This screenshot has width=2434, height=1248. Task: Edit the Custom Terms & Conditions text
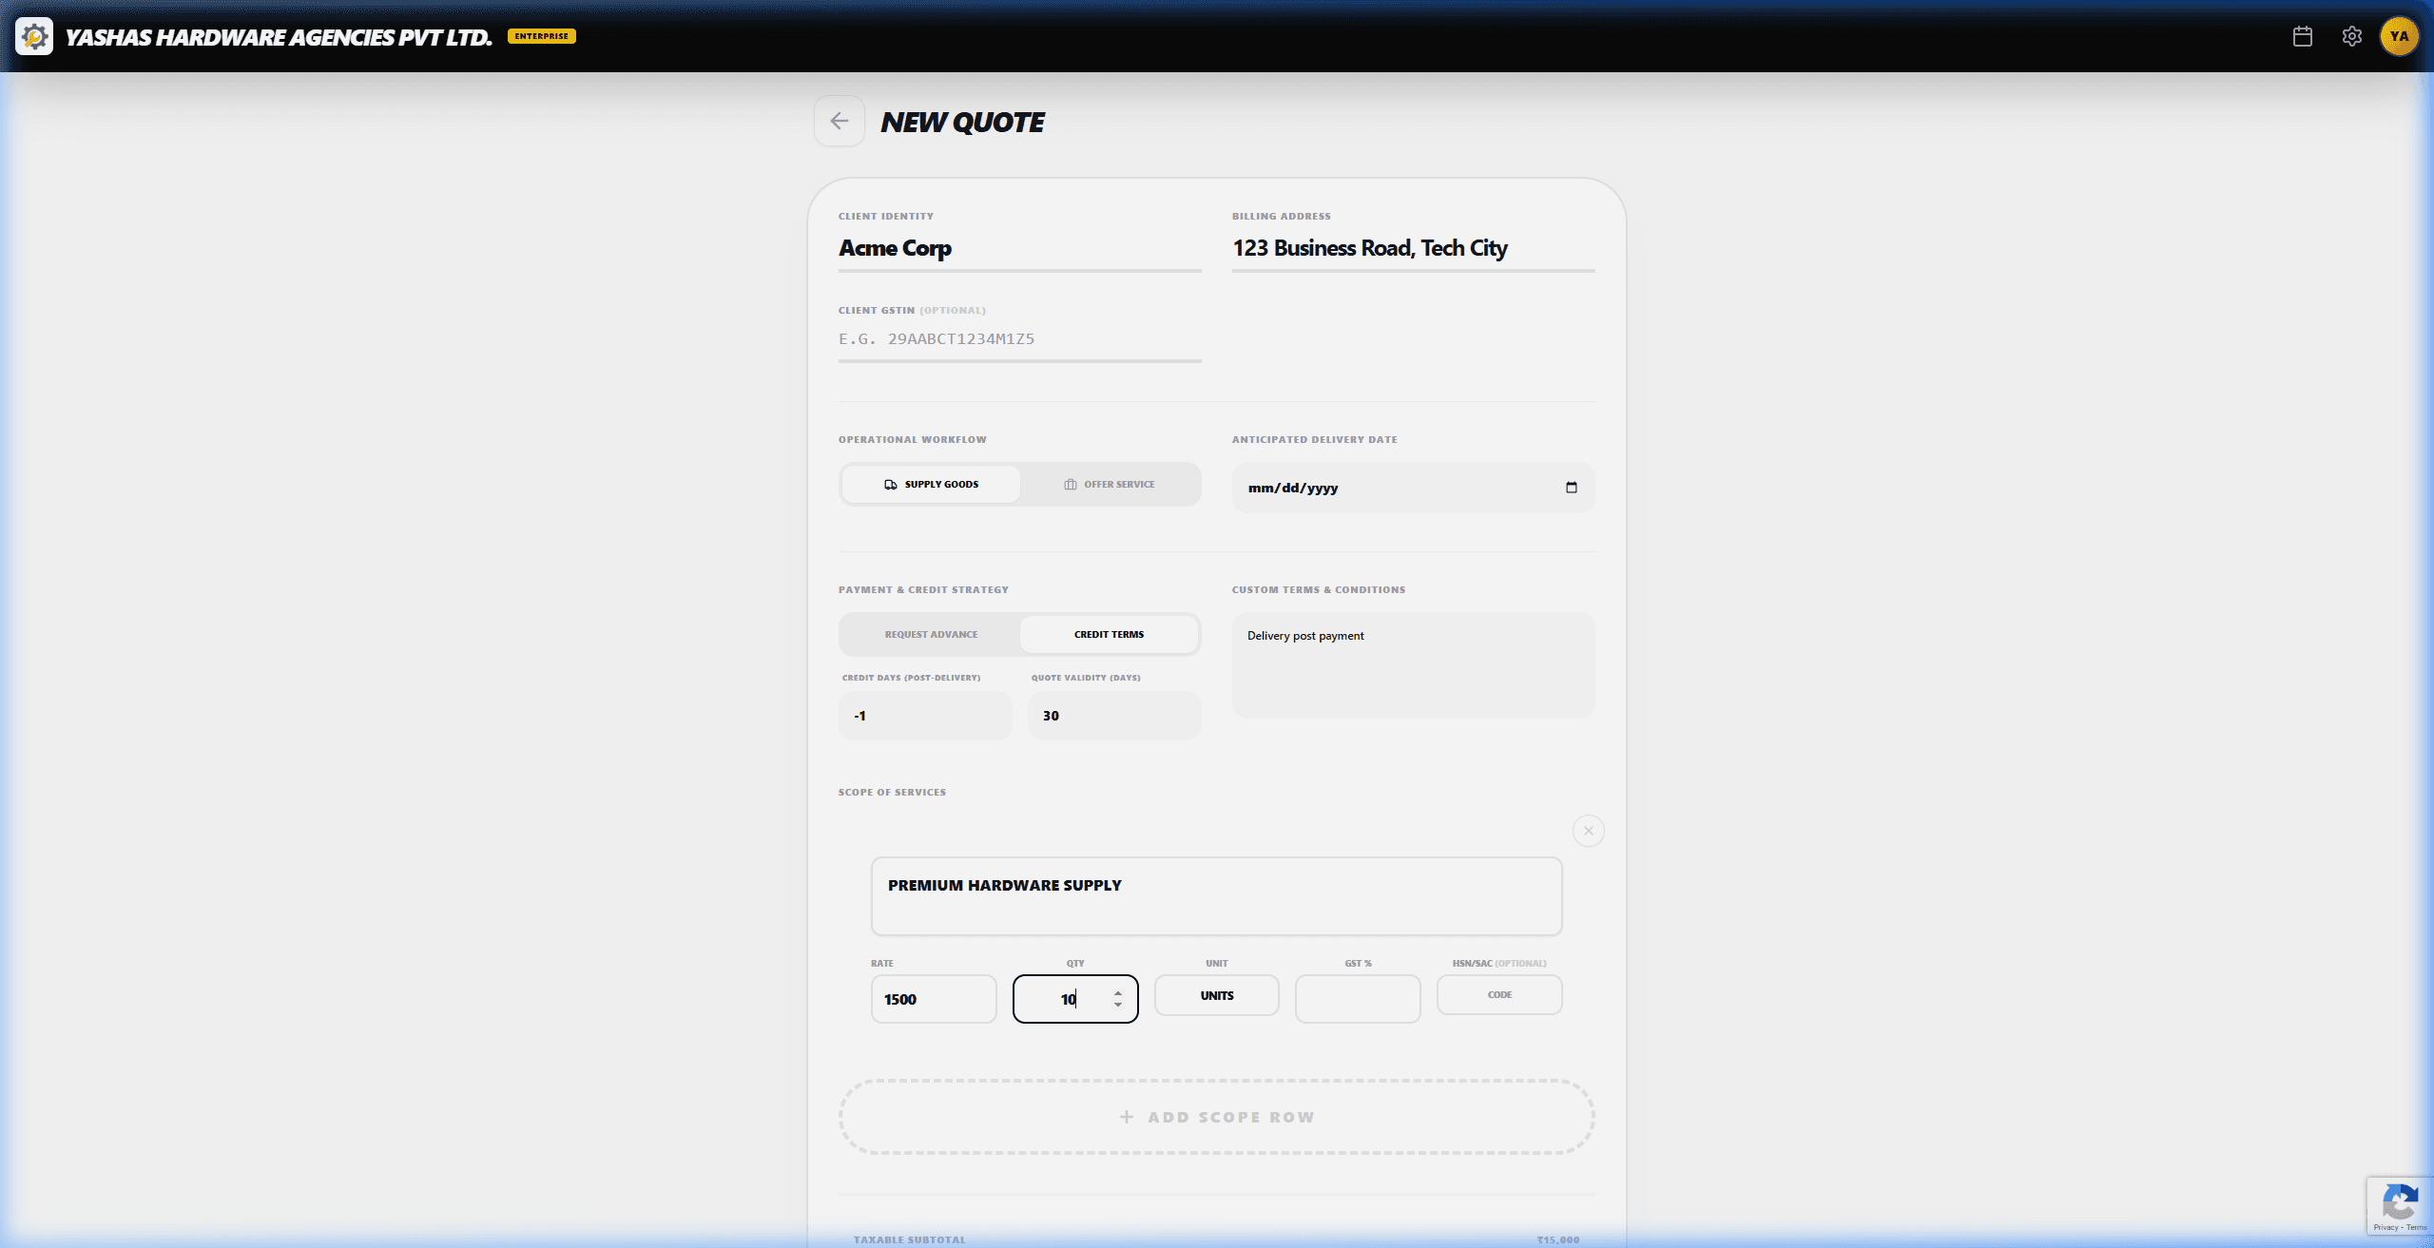1413,665
